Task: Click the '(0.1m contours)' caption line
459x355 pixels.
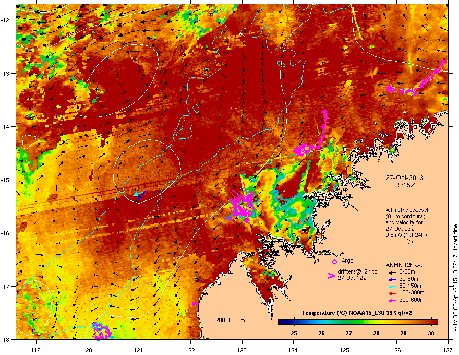Action: [405, 217]
